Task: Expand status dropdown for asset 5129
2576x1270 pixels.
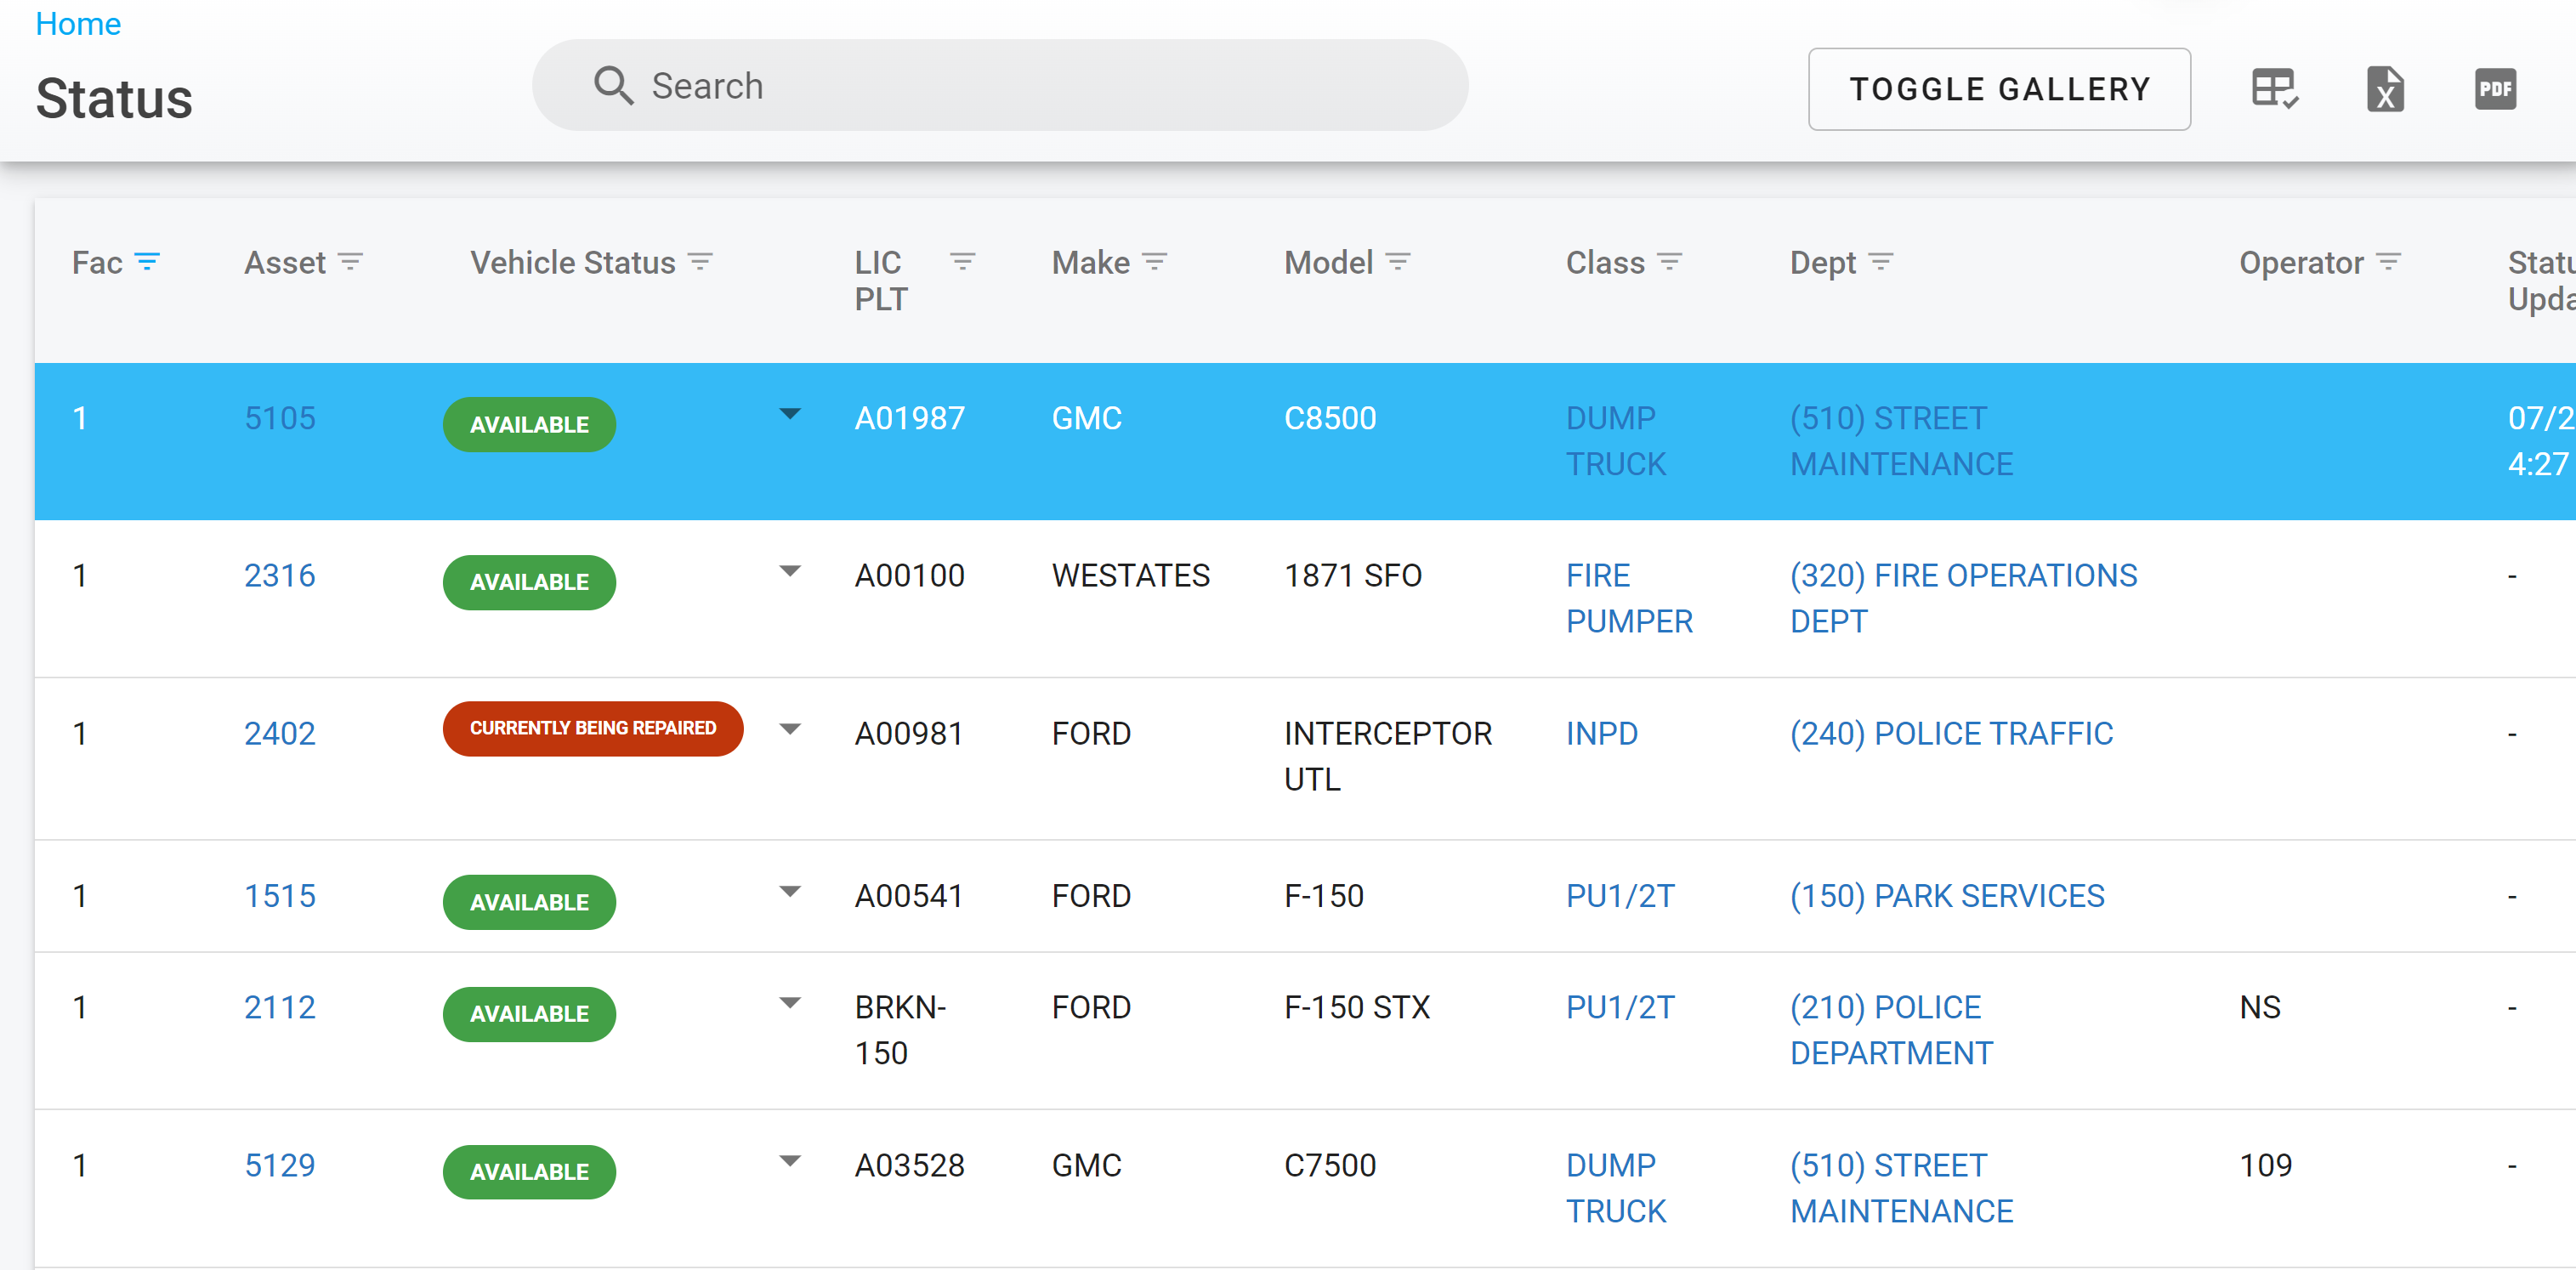Action: (x=790, y=1161)
